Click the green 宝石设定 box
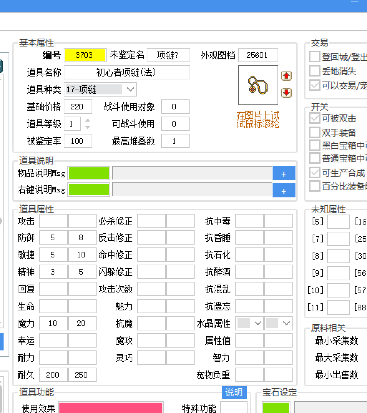 (x=276, y=408)
